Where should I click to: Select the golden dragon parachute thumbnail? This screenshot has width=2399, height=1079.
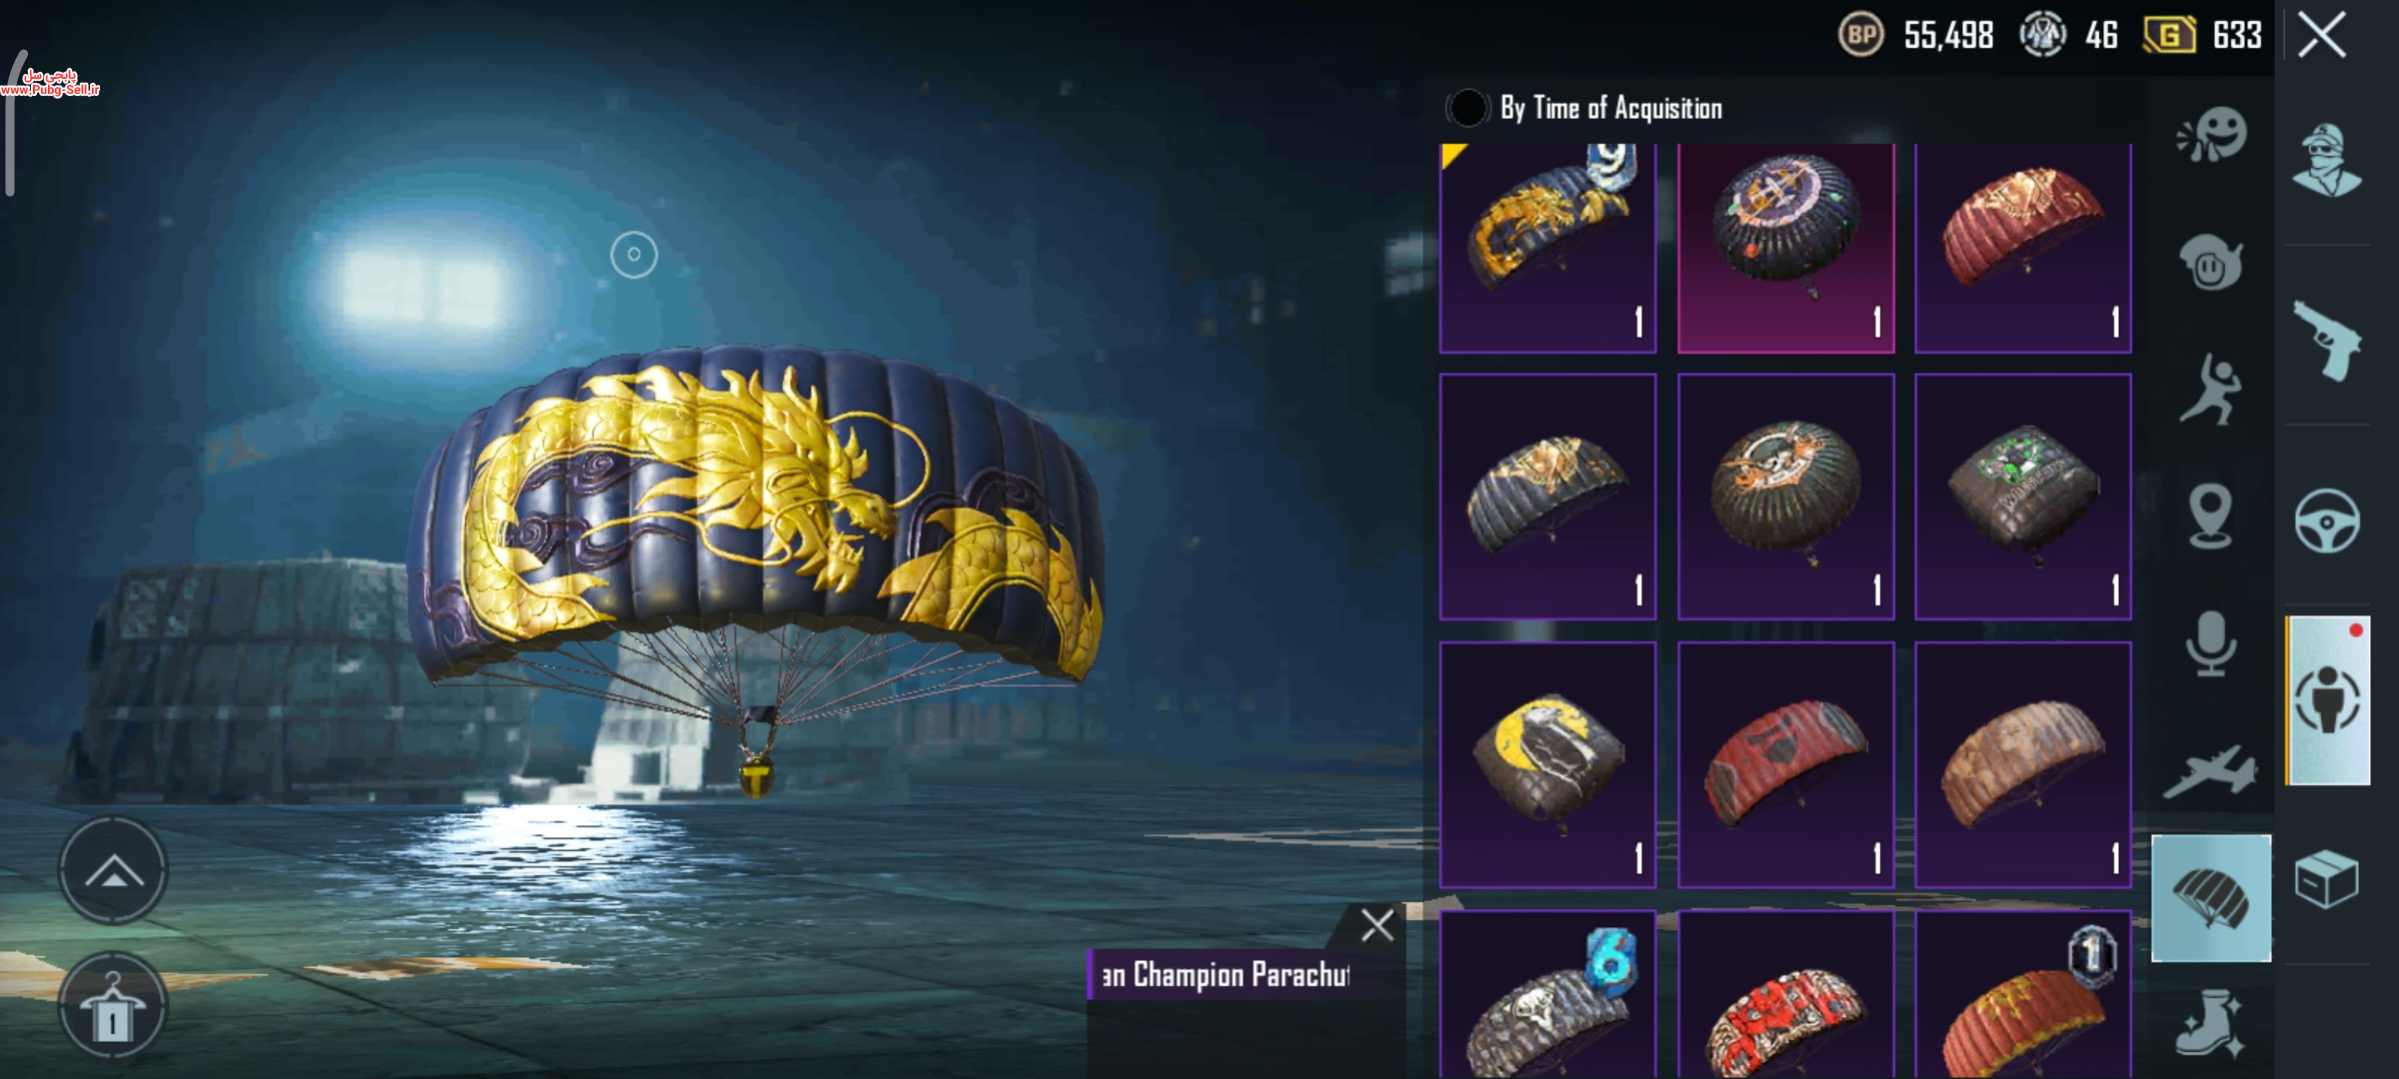pos(1547,248)
